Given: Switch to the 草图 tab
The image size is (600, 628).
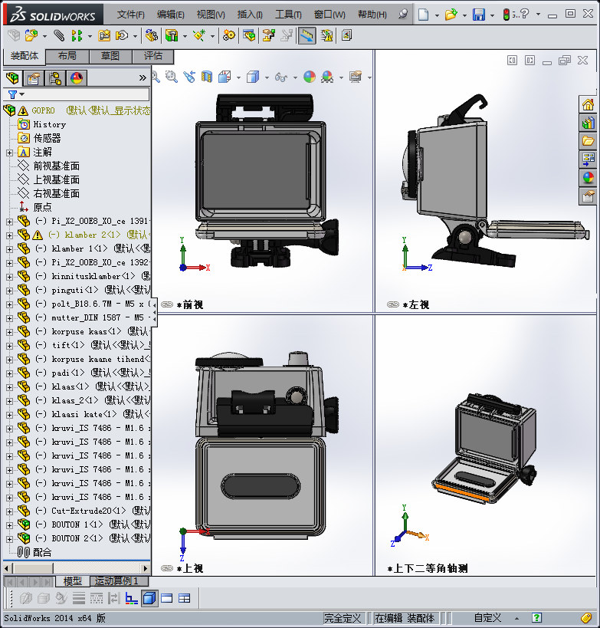Looking at the screenshot, I should pyautogui.click(x=110, y=56).
